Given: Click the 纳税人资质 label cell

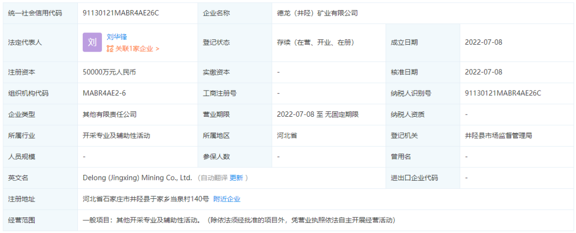Looking at the screenshot, I should (423, 115).
